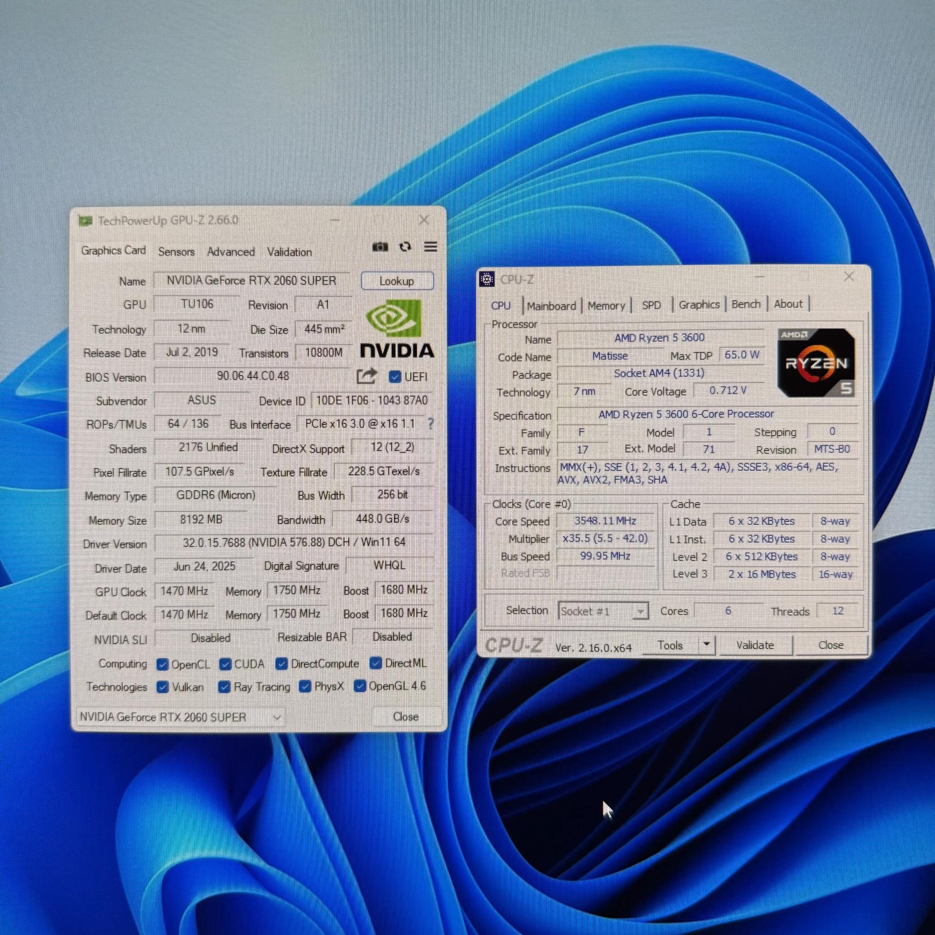Screen dimensions: 935x935
Task: Open the SPD tab in CPU-Z
Action: pyautogui.click(x=651, y=305)
